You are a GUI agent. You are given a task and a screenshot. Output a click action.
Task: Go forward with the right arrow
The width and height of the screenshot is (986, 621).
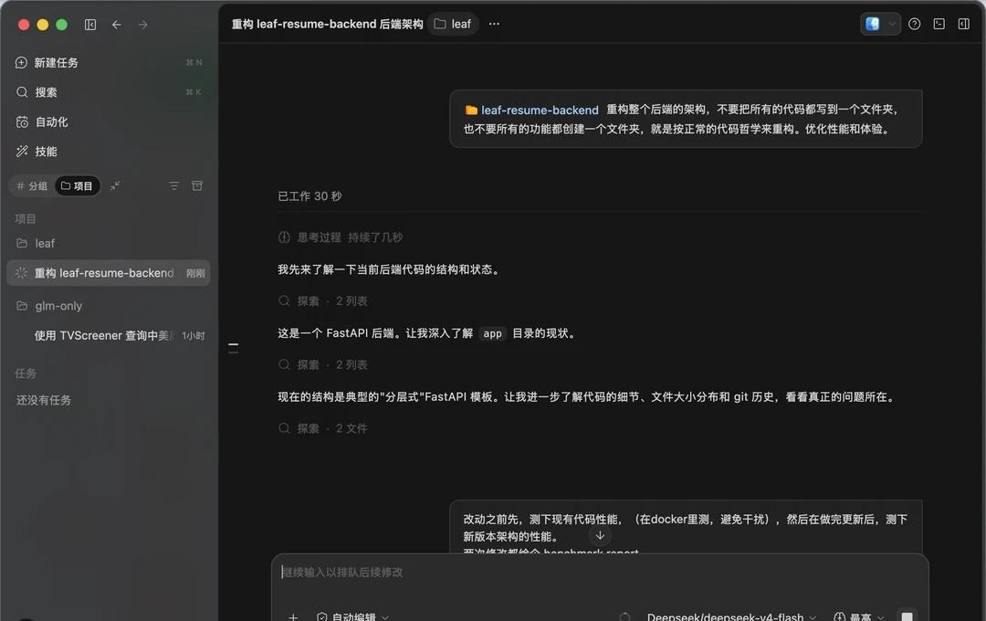pyautogui.click(x=142, y=25)
